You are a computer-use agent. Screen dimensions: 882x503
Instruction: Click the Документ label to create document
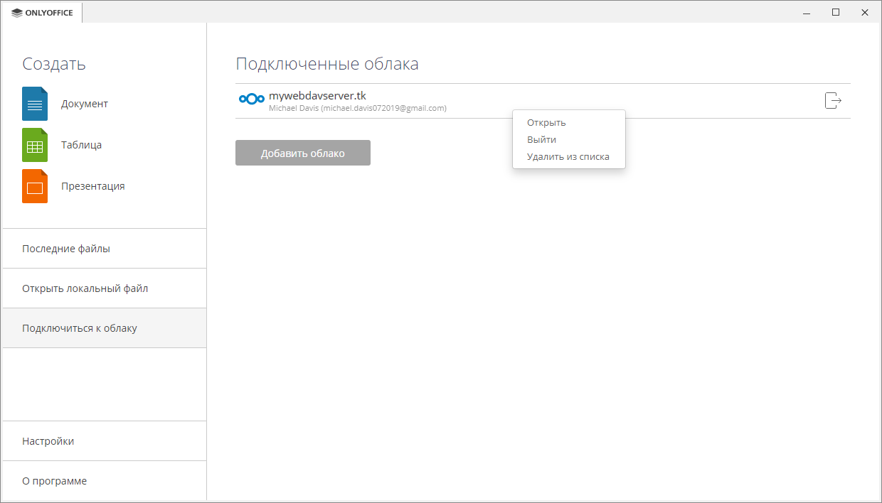click(85, 104)
